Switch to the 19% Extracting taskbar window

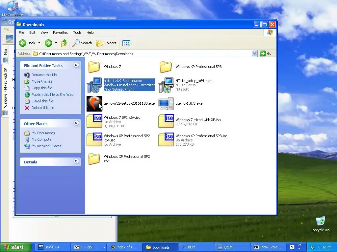268,247
